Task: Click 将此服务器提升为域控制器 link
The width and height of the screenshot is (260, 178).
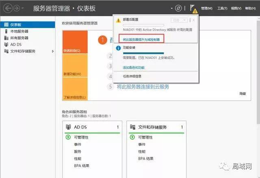Action: click(141, 39)
